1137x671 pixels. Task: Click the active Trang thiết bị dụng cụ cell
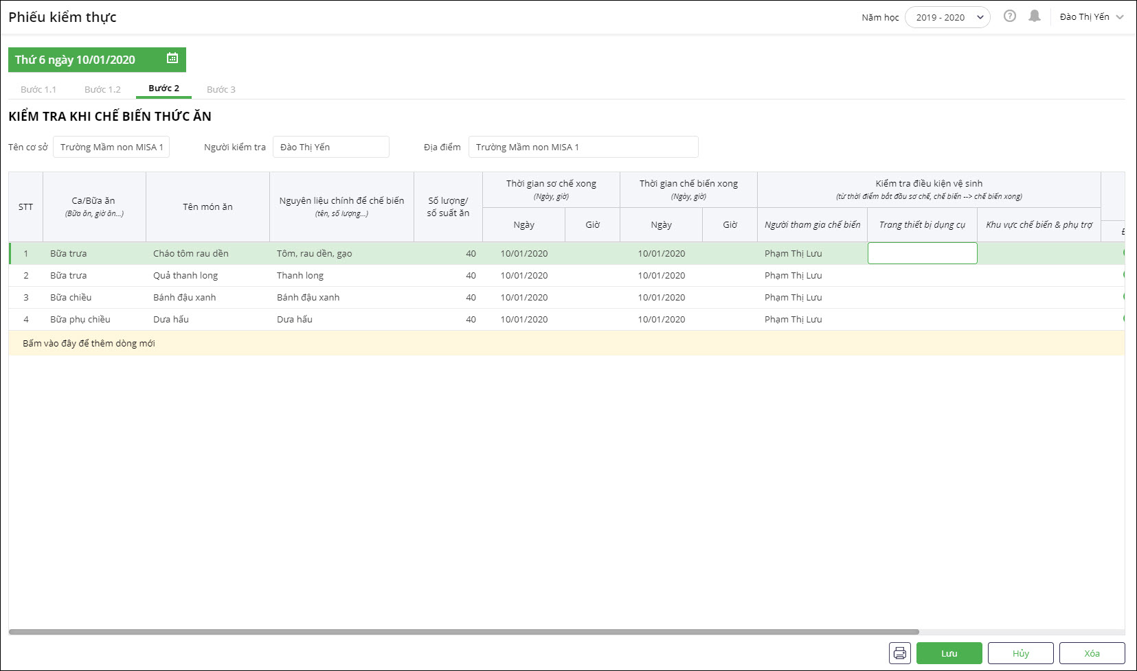[922, 253]
